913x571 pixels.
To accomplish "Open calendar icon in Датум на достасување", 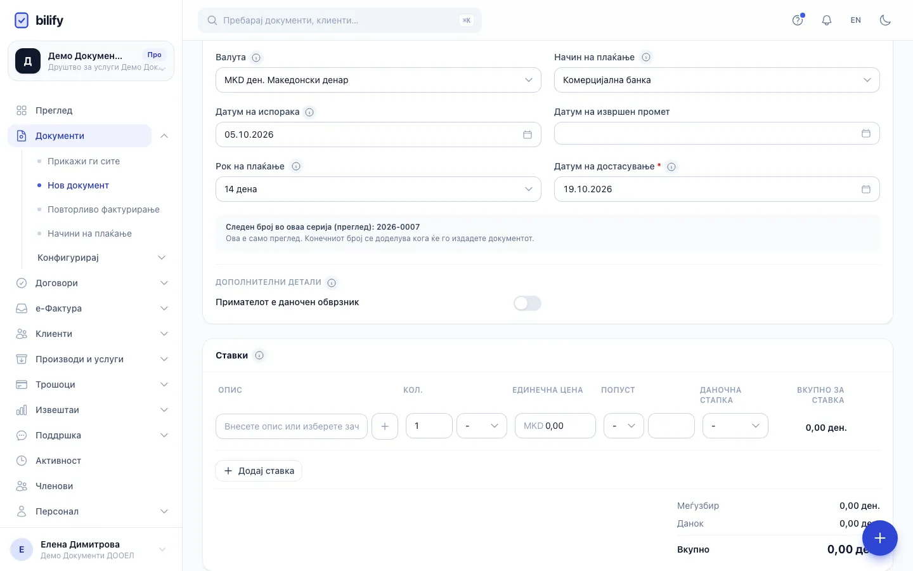I will 866,189.
